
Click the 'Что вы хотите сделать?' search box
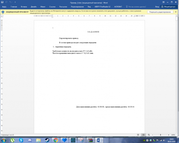136,7
